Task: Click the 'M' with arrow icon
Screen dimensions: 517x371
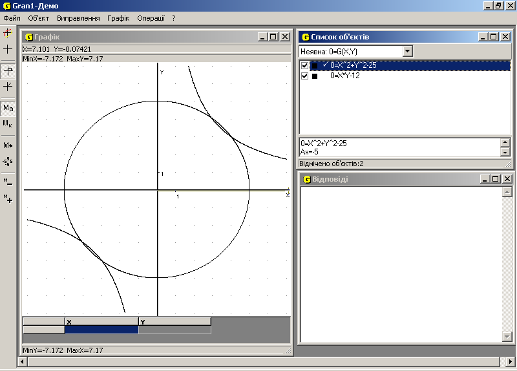Action: click(x=8, y=145)
